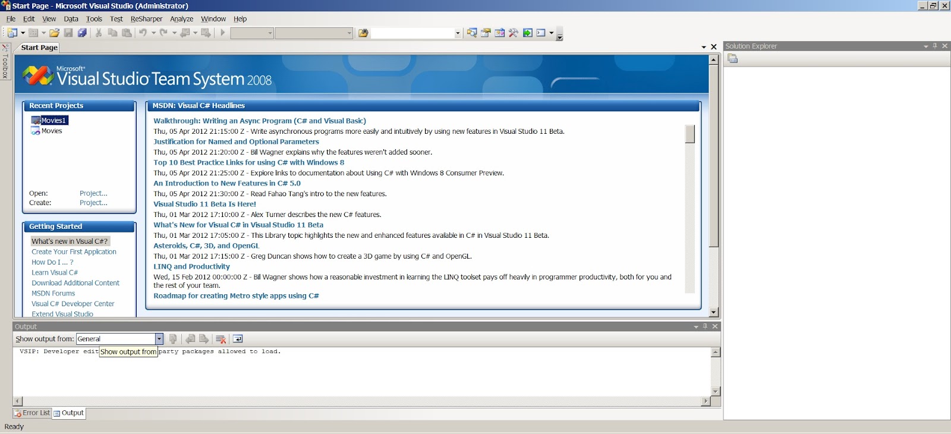Expand the collapsed Toolbox side tab
Screen dimensions: 951x434
coord(5,62)
